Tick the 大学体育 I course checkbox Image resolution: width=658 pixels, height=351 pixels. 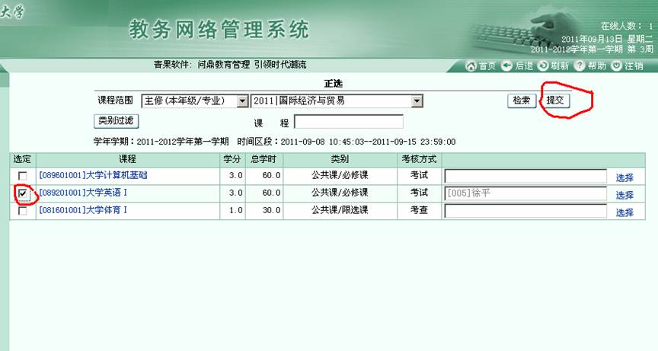(23, 212)
